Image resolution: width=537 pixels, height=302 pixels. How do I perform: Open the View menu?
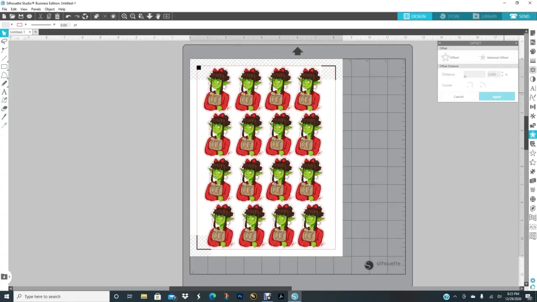(x=24, y=9)
